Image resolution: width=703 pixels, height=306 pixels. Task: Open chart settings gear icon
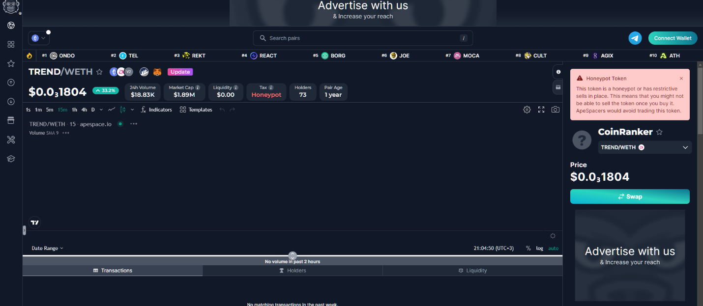point(527,110)
